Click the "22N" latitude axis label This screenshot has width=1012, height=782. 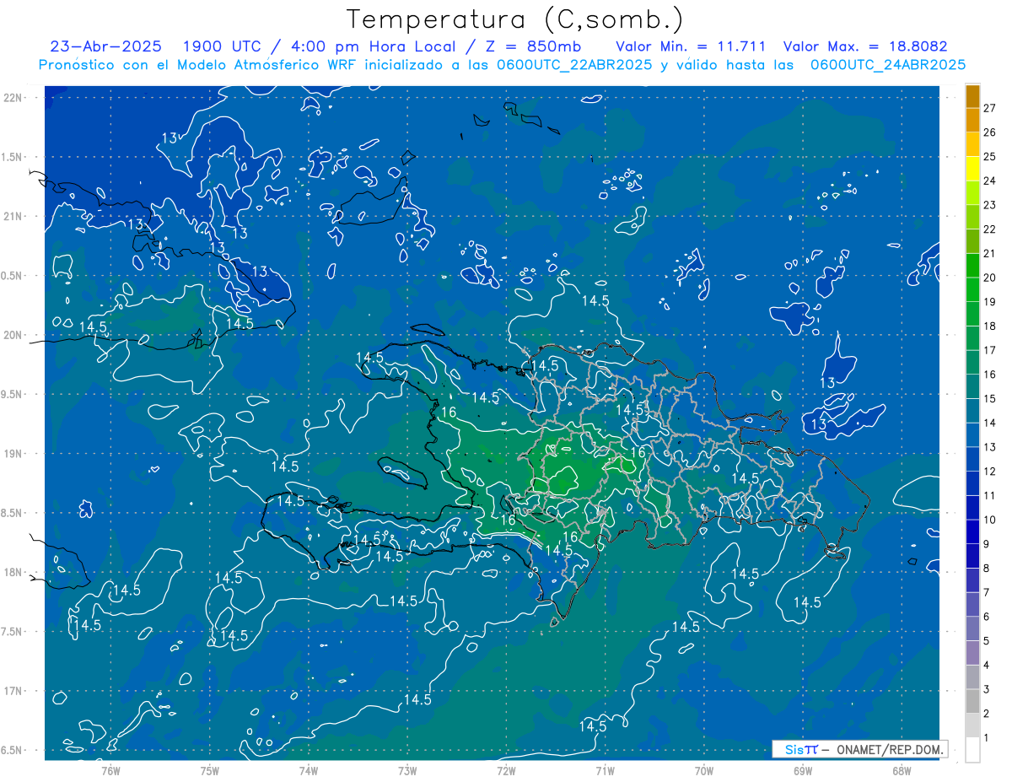[13, 97]
